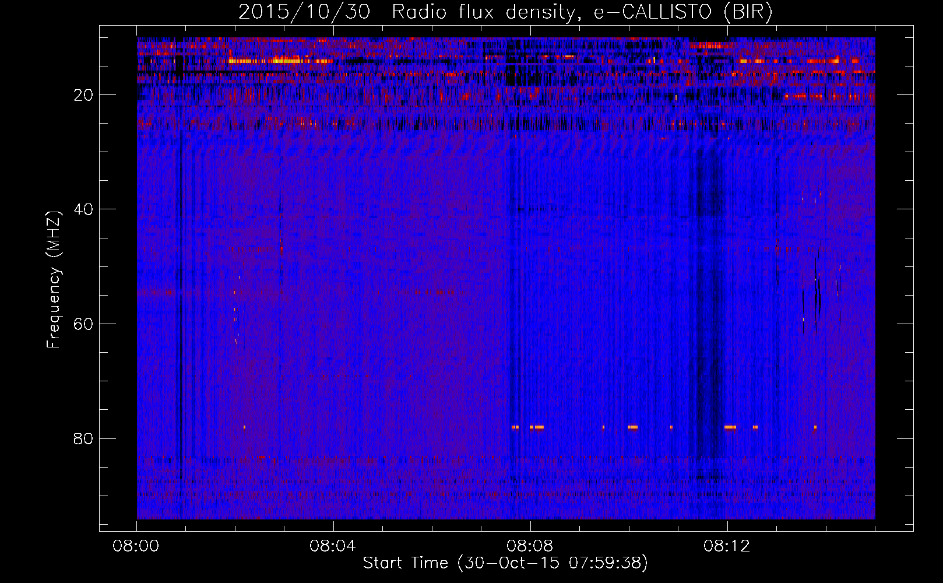Screen dimensions: 943x583
Task: Click the '60' frequency tick label
Action: (x=83, y=324)
